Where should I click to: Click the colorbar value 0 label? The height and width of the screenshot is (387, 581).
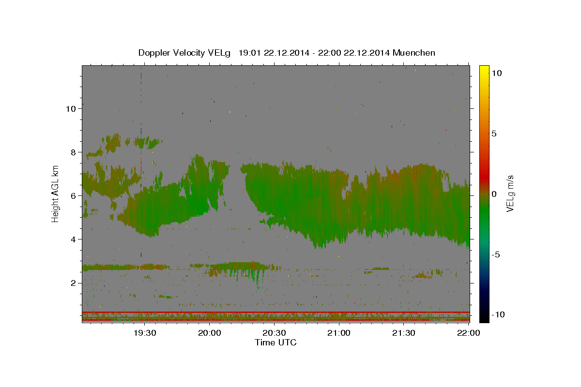(494, 194)
